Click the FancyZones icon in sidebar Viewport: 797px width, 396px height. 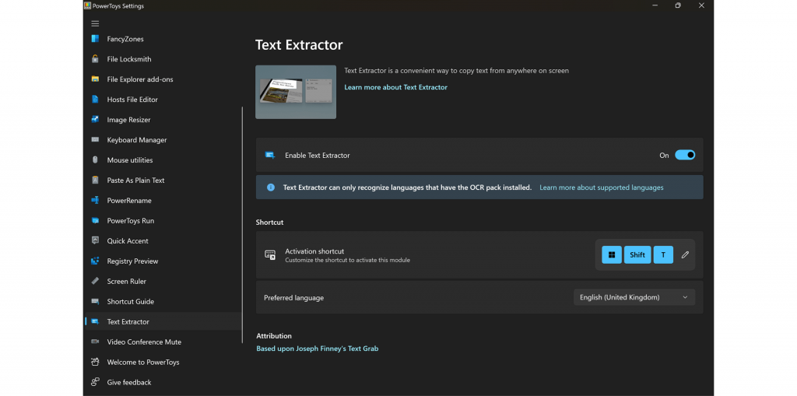coord(95,39)
